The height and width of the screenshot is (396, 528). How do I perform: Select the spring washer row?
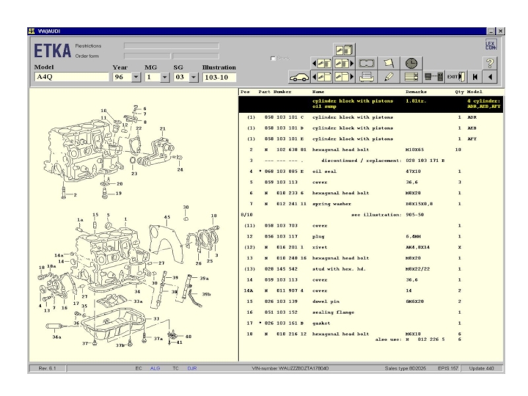tap(371, 204)
